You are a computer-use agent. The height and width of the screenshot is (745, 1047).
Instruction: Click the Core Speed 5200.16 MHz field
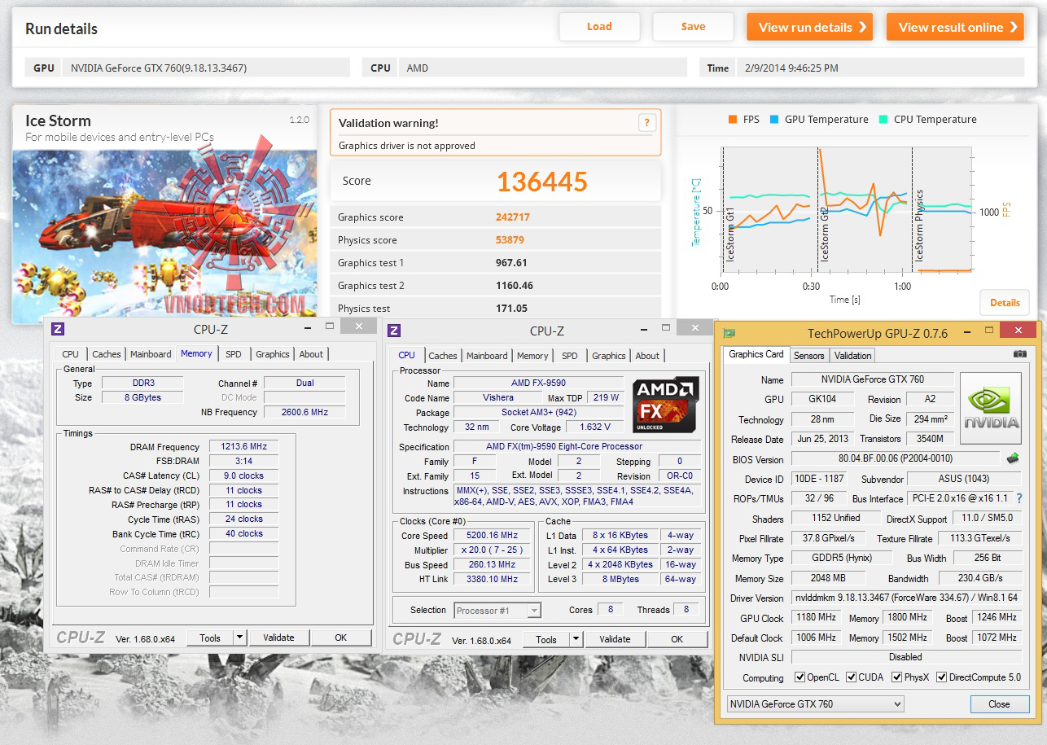click(x=493, y=536)
